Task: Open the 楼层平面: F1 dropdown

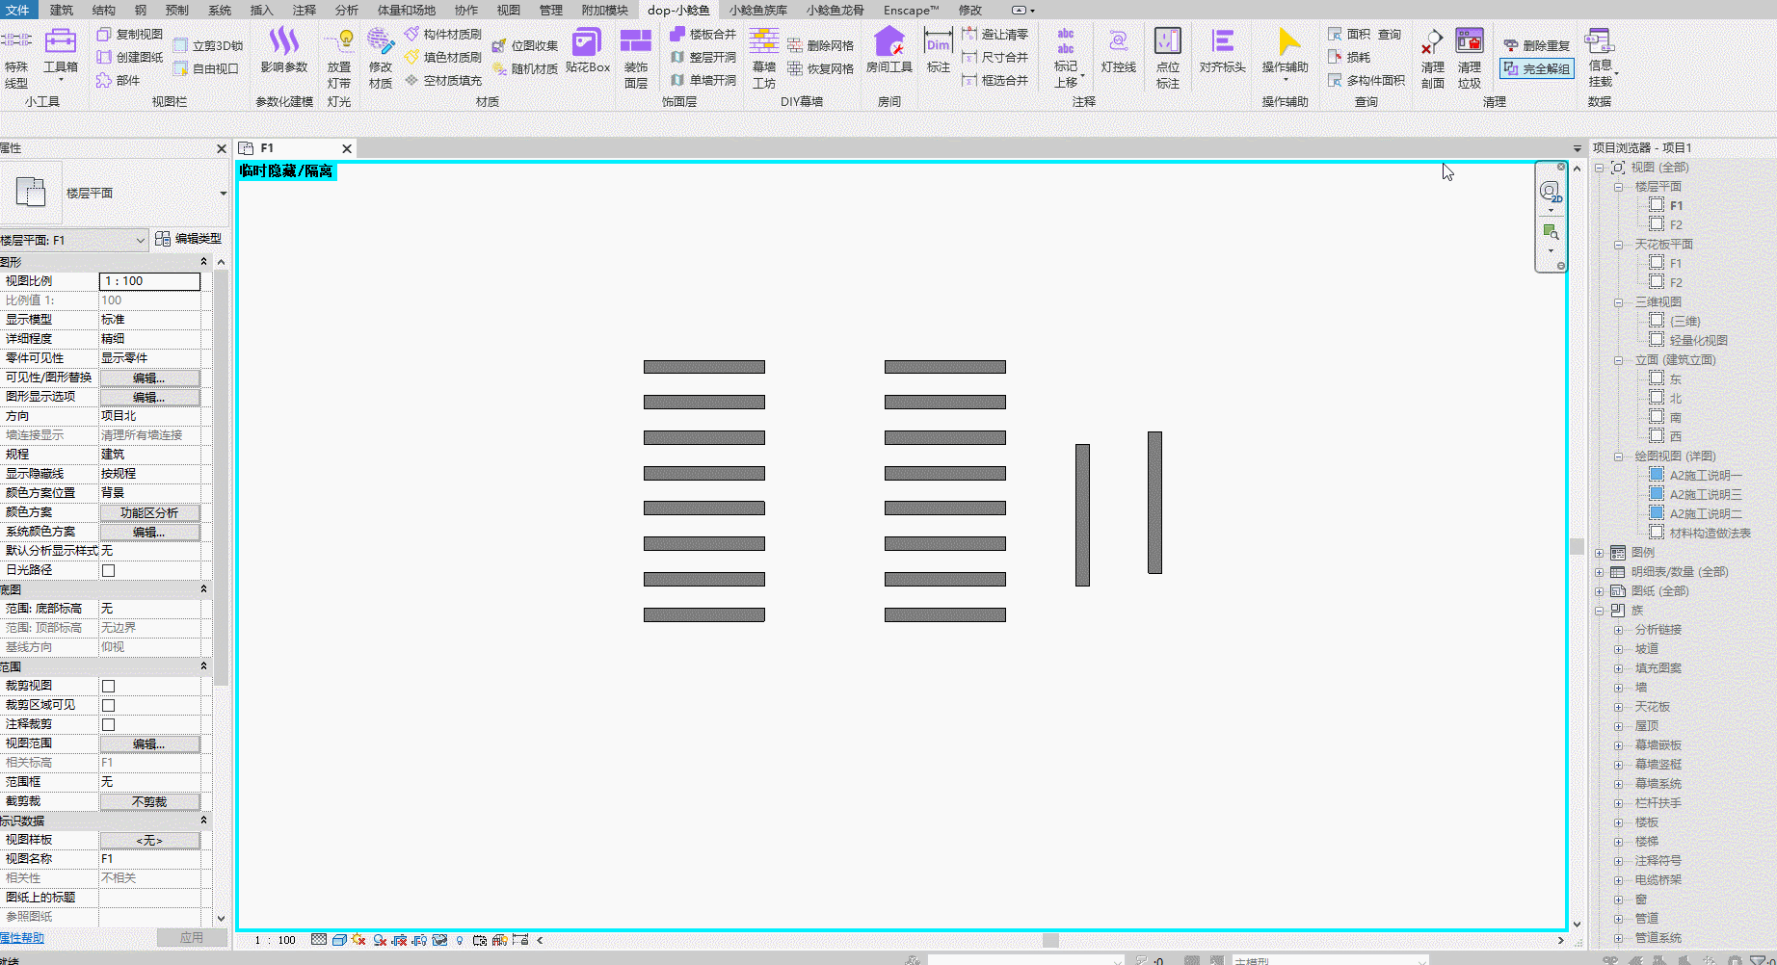Action: pyautogui.click(x=74, y=240)
